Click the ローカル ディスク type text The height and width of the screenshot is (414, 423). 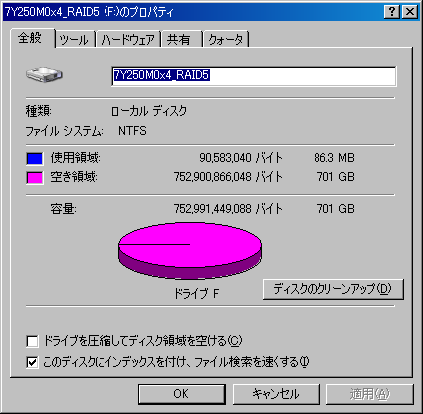click(x=149, y=111)
